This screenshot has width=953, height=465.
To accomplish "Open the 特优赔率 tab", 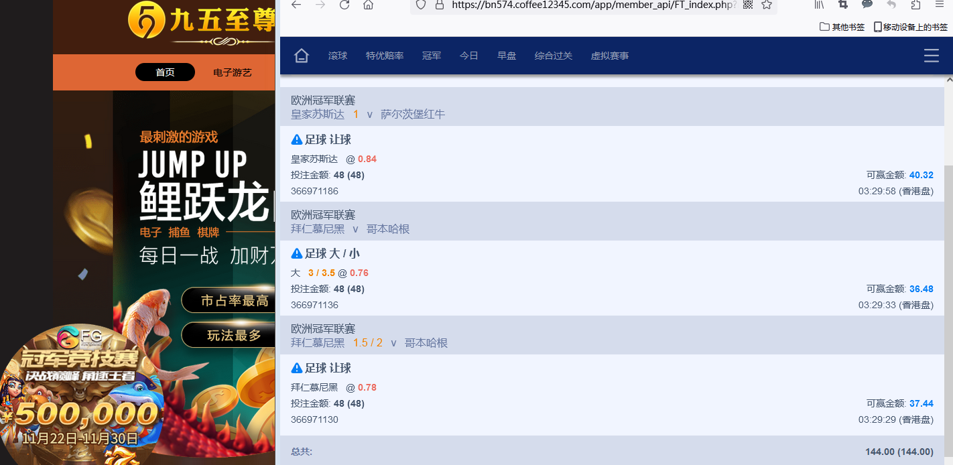I will pos(385,56).
